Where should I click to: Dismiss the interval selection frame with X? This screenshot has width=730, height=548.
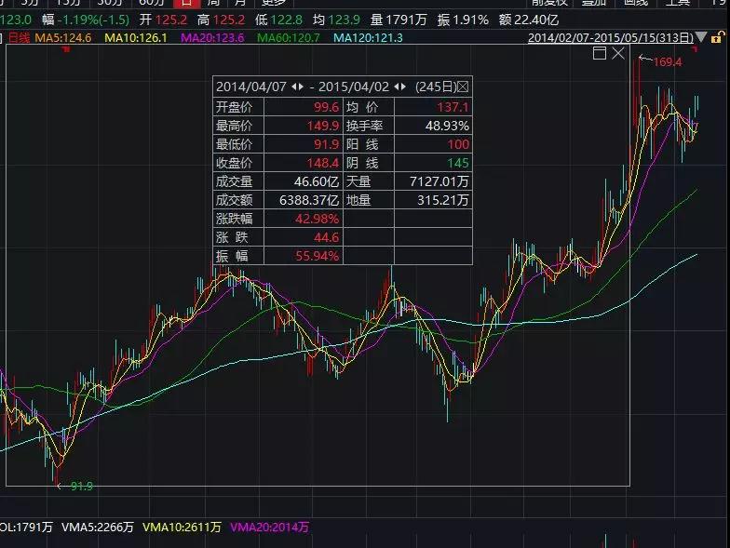point(618,53)
